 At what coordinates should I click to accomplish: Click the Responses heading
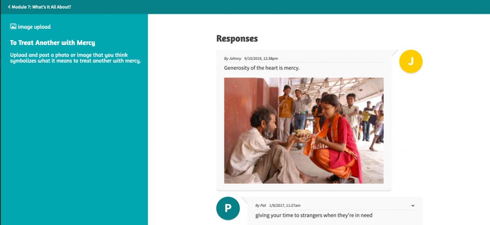(237, 38)
